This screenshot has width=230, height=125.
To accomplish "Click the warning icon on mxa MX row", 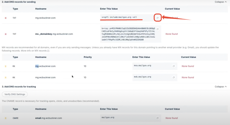I will (x=6, y=66).
